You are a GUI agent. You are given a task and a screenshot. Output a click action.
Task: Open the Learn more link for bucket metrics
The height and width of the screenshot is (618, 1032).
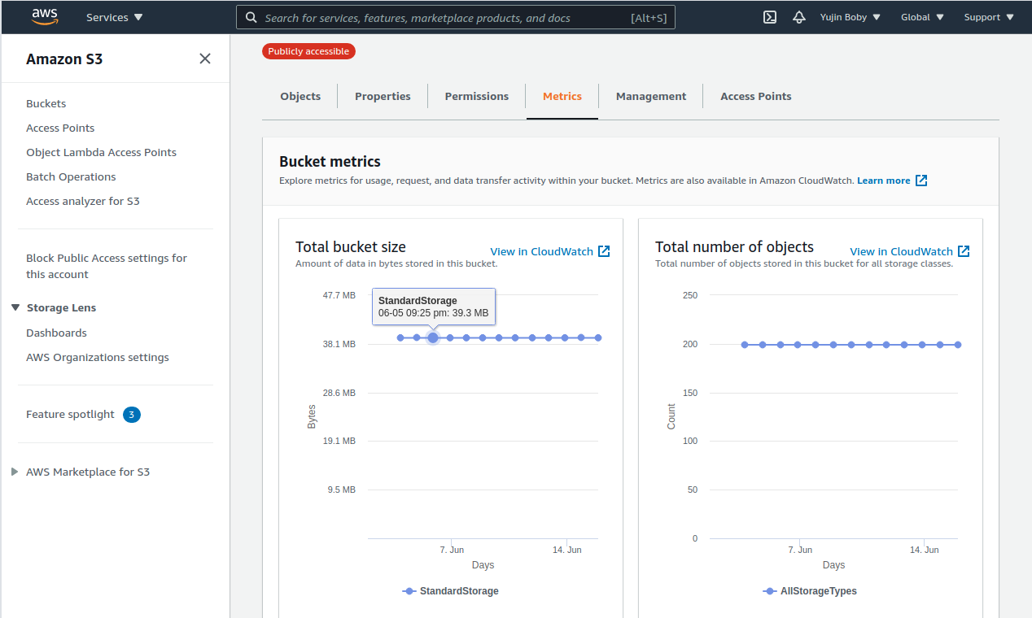click(x=885, y=181)
